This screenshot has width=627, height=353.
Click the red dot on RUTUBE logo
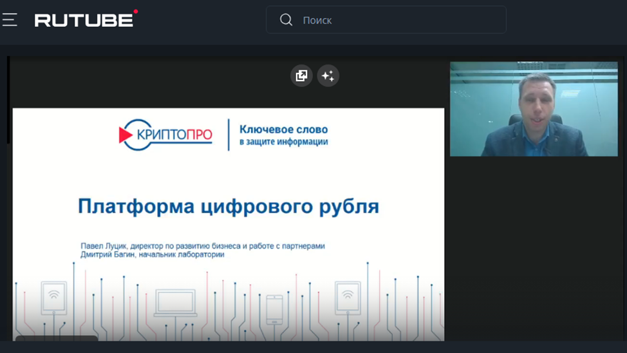[135, 12]
